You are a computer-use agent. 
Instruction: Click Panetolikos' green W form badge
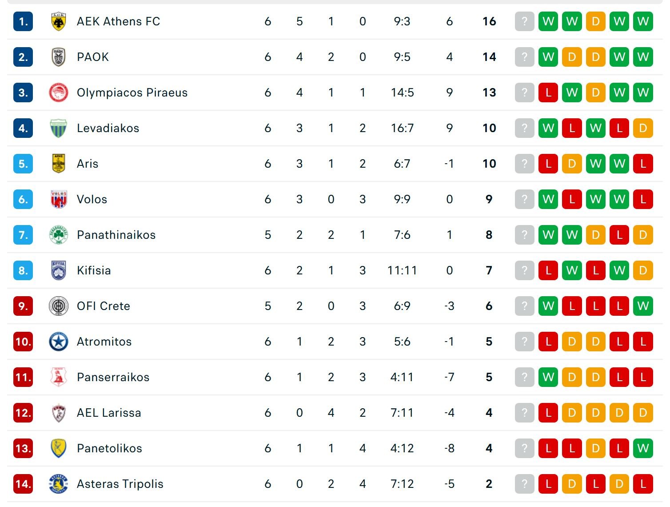coord(642,448)
